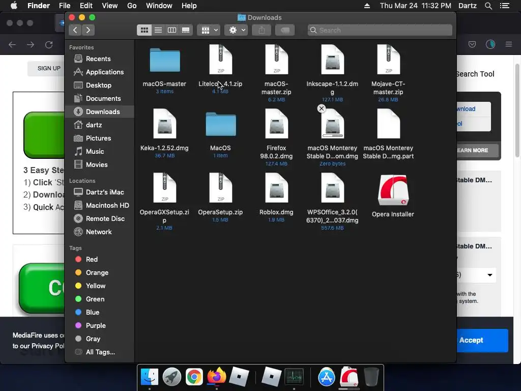Viewport: 521px width, 391px height.
Task: Filter by Gray tag
Action: [100, 339]
